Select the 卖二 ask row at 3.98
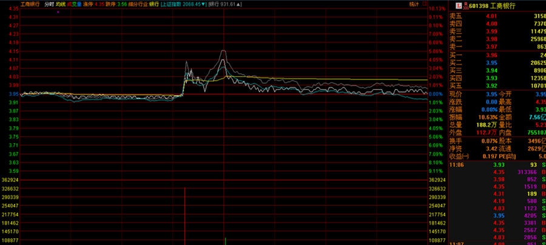546x245 pixels. click(x=497, y=39)
